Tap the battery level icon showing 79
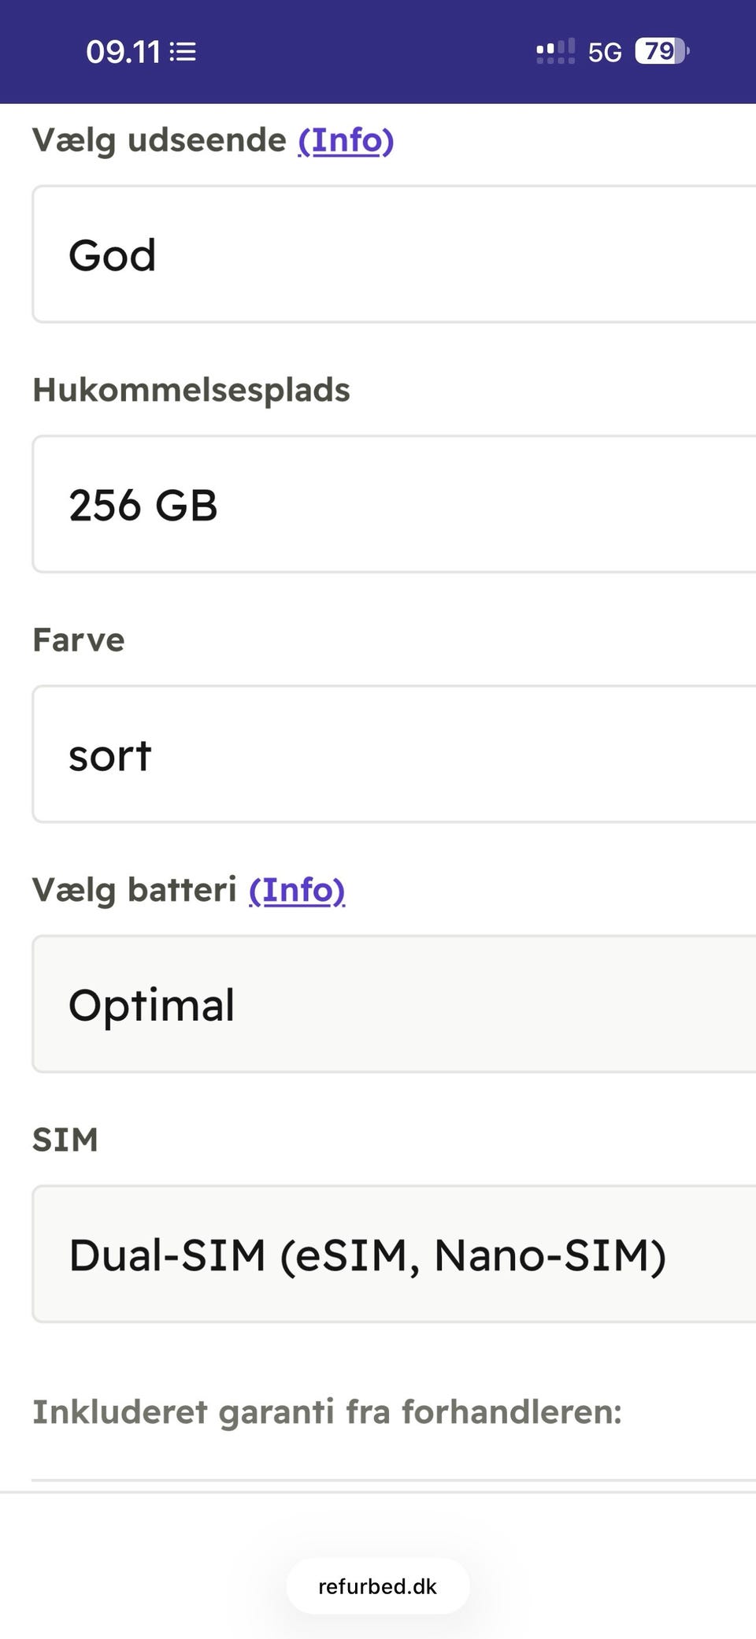Screen dimensions: 756x1639 pyautogui.click(x=661, y=51)
